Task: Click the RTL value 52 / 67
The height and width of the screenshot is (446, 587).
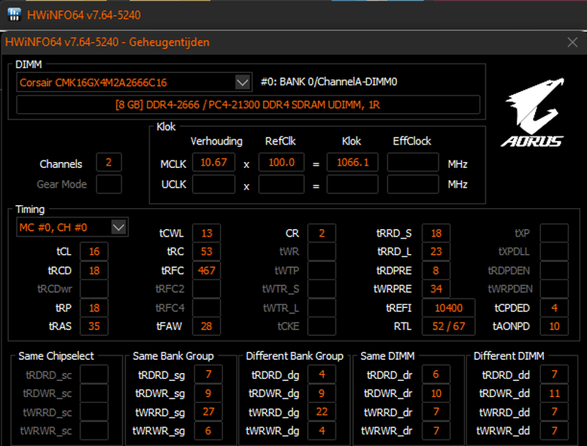Action: point(449,326)
